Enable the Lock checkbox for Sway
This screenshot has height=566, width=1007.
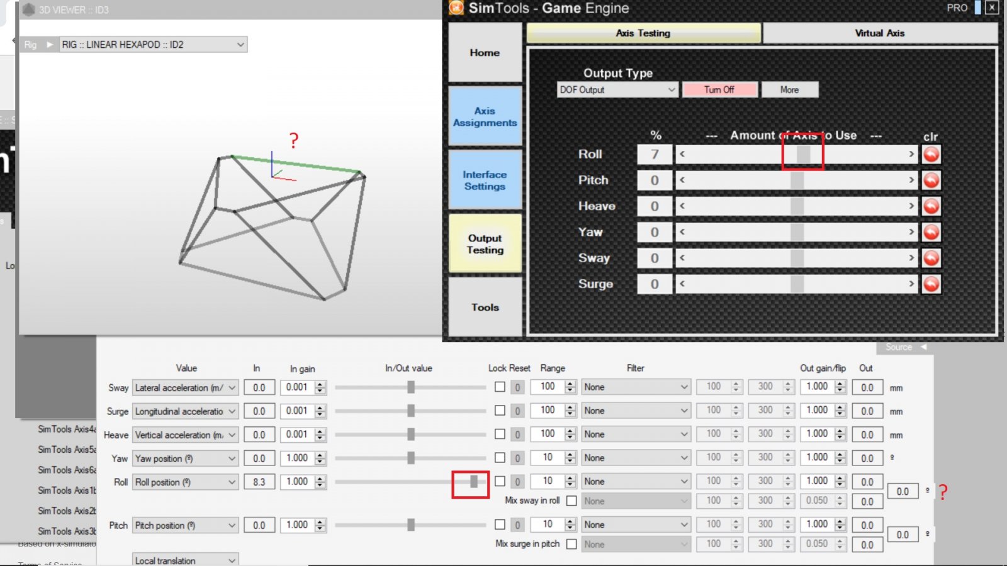pos(500,387)
